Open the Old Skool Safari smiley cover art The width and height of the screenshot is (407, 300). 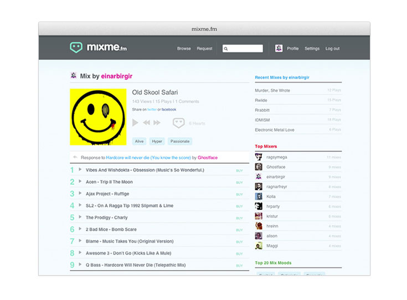coord(98,117)
